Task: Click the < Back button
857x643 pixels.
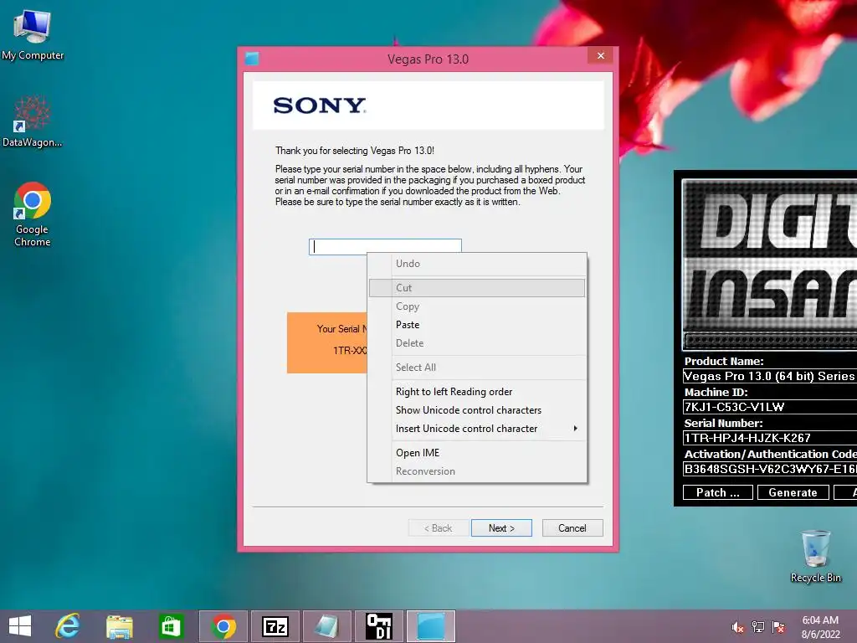Action: pos(438,528)
